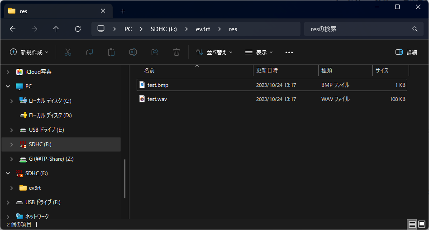Open the 並べ替え sort dropdown
This screenshot has height=230, width=429.
click(214, 53)
